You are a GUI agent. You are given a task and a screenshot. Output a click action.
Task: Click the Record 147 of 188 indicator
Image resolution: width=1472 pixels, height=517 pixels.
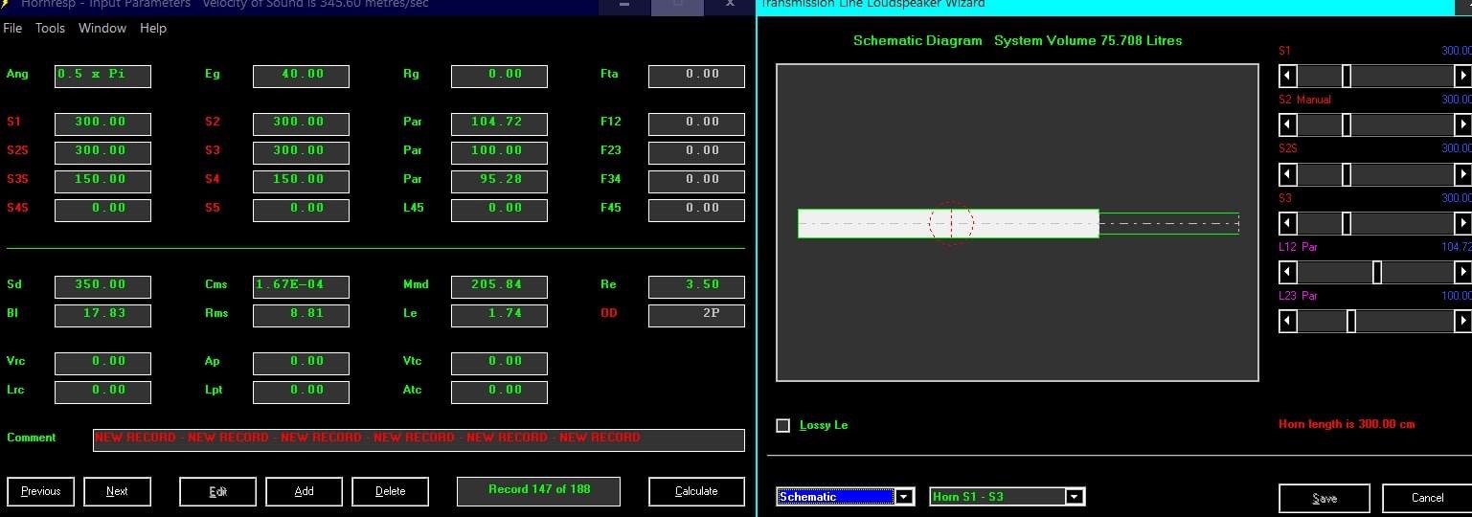(538, 490)
